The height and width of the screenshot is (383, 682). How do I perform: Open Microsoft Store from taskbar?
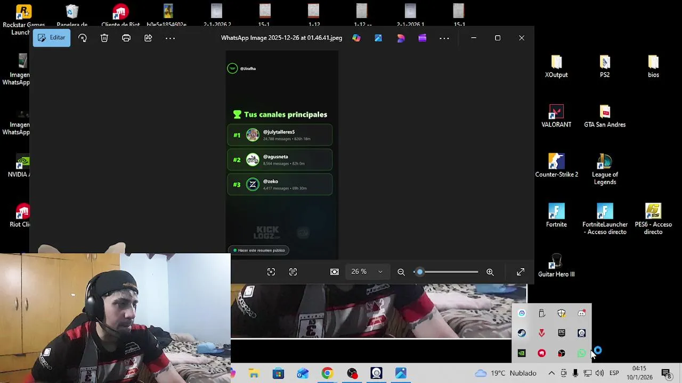coord(278,373)
